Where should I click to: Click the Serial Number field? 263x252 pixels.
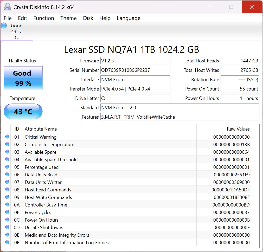tap(135, 70)
